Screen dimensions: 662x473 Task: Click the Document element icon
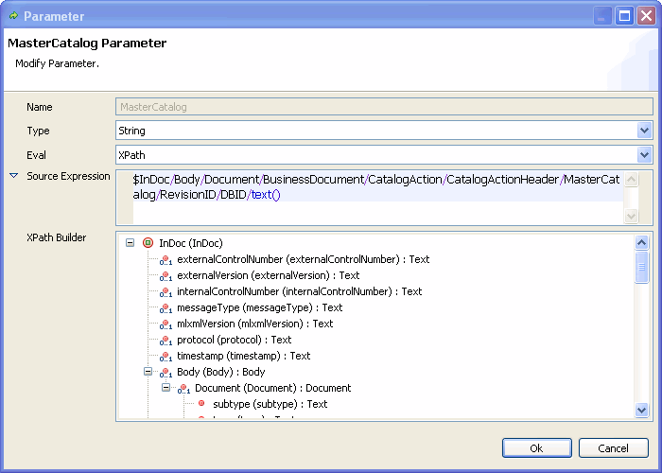coord(183,389)
